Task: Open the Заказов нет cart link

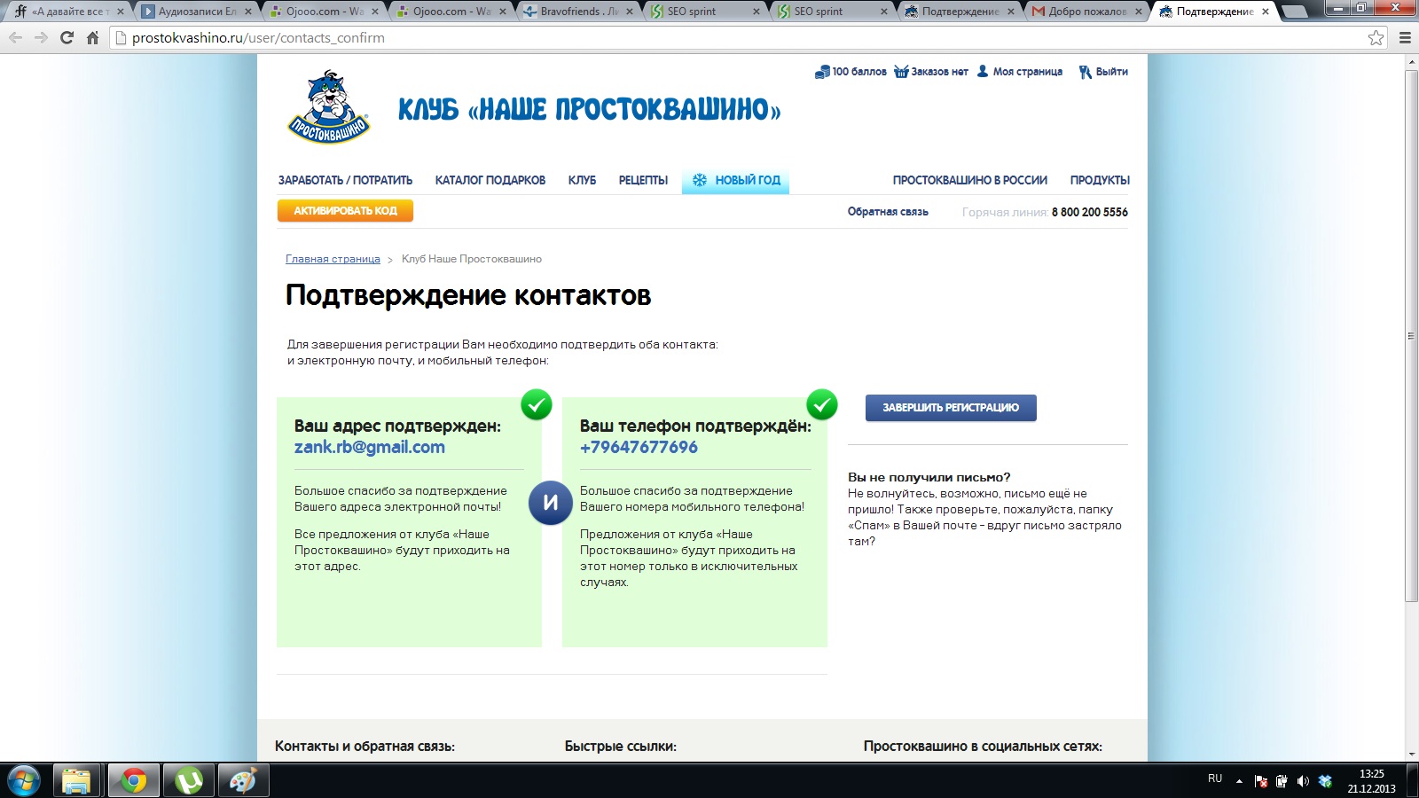Action: point(931,72)
